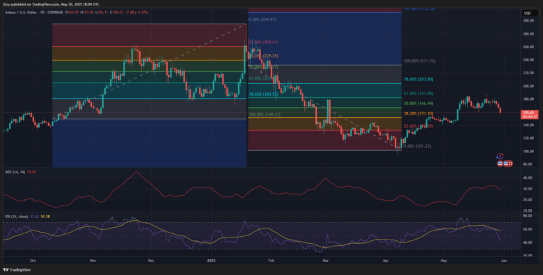Click the 30.00 label on the ADX axis
The image size is (543, 275).
(x=528, y=189)
